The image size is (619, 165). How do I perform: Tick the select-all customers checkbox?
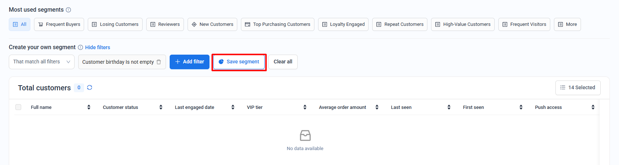click(18, 107)
